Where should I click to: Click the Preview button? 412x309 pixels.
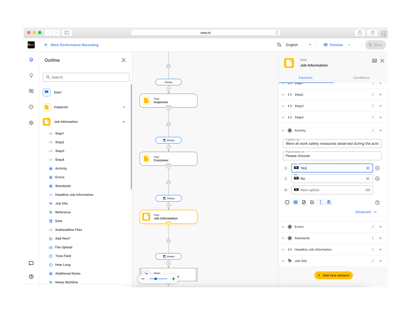click(333, 45)
